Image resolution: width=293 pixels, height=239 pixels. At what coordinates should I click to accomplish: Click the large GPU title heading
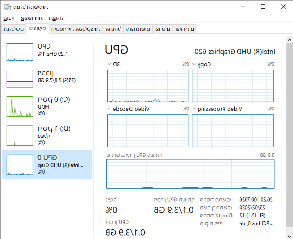click(x=116, y=50)
